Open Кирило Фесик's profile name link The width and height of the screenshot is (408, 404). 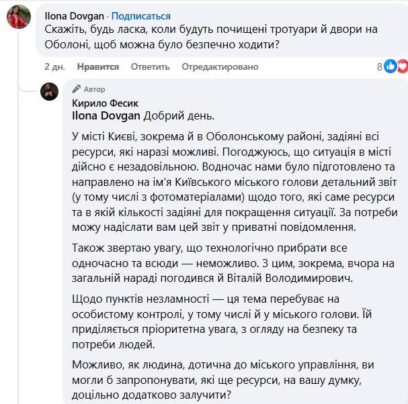[x=104, y=103]
